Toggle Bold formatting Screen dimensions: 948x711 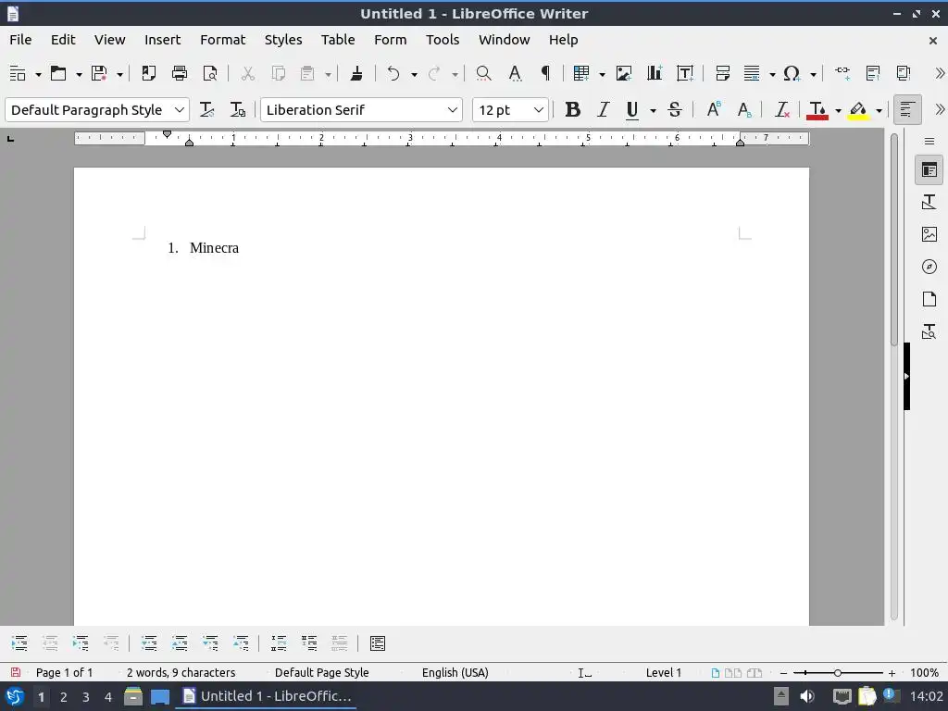(572, 109)
